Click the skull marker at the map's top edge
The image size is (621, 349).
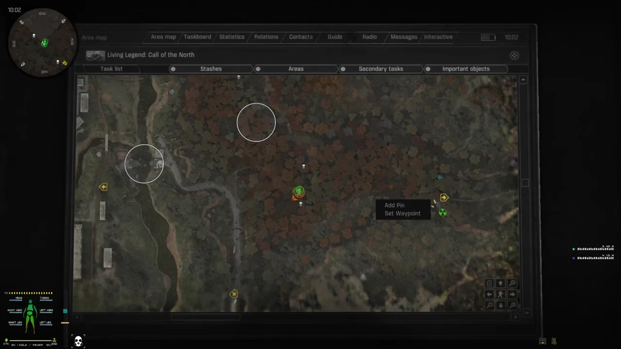pos(238,77)
